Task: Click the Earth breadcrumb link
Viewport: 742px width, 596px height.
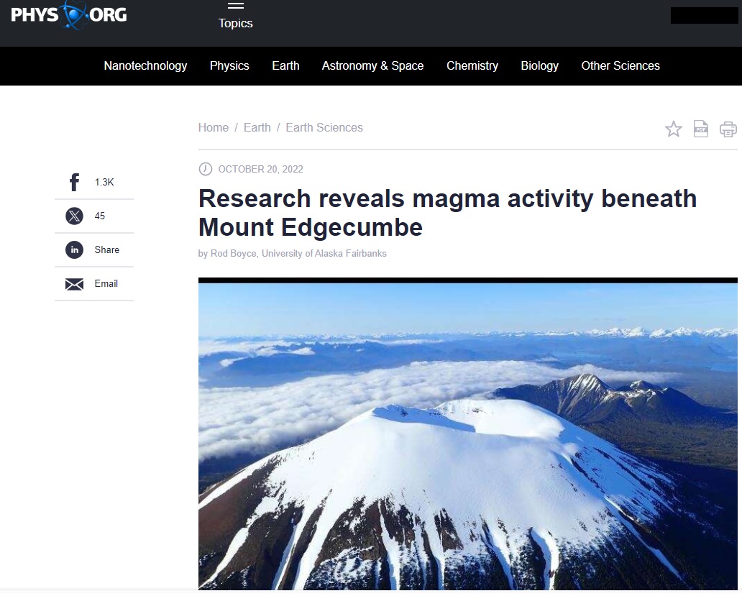Action: tap(257, 128)
